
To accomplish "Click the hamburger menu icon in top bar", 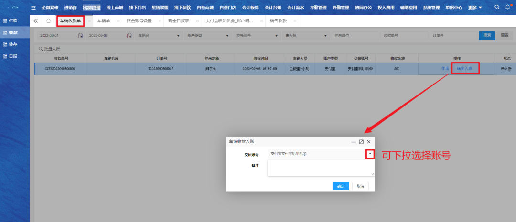I will [33, 8].
